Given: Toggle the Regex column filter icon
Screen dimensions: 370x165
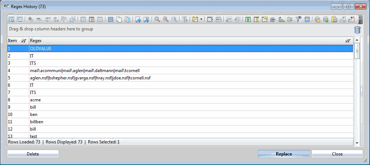Looking at the screenshot, I should 348,41.
